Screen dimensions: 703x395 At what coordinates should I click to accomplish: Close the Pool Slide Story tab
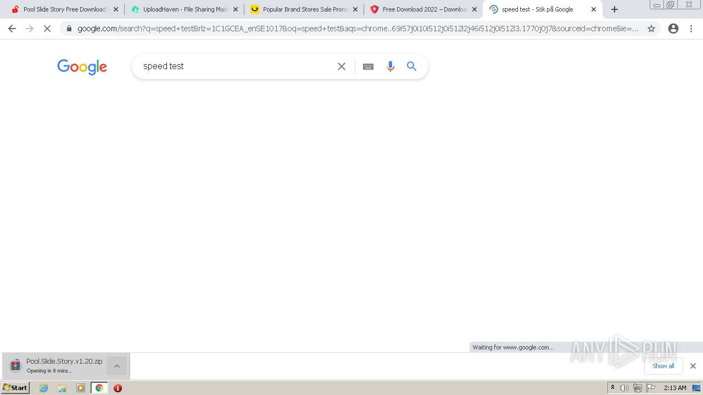coord(115,9)
